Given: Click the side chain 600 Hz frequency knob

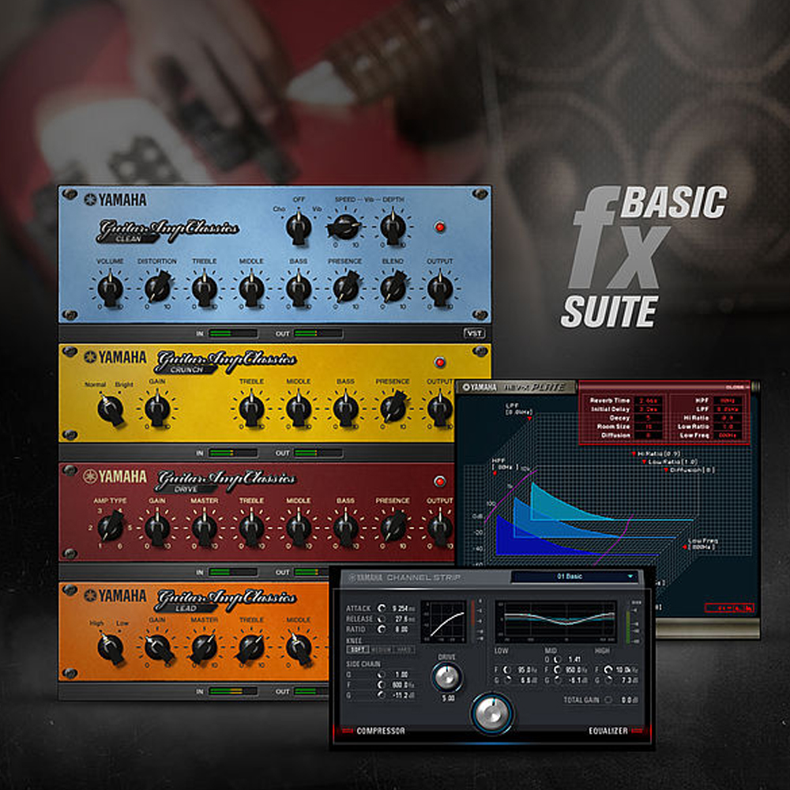Looking at the screenshot, I should coord(382,685).
